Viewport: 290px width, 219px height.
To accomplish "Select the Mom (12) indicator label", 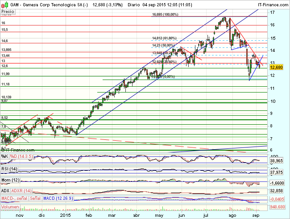I will tap(9, 180).
